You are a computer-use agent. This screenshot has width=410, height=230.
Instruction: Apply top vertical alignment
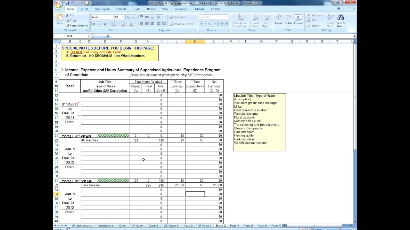[141, 17]
